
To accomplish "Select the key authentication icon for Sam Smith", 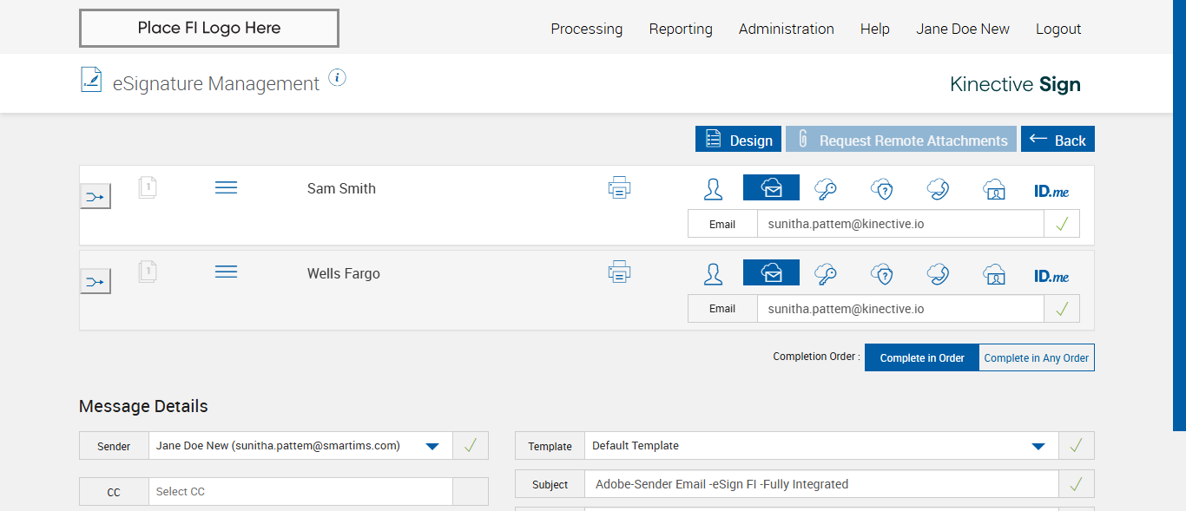I will click(825, 188).
